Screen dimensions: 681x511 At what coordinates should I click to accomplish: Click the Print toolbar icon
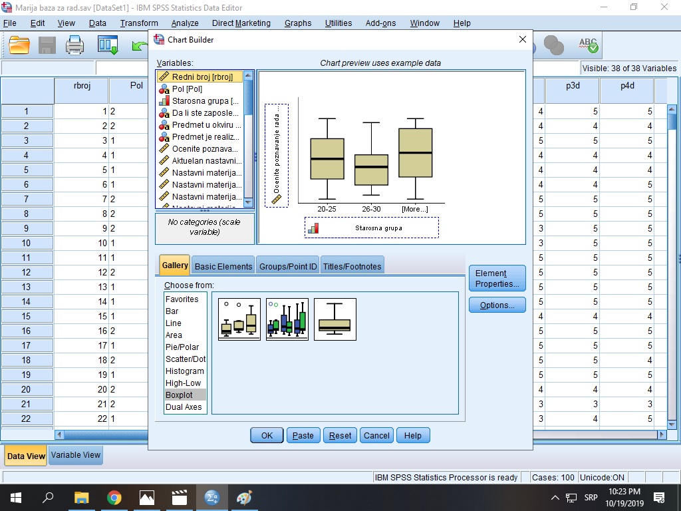75,45
